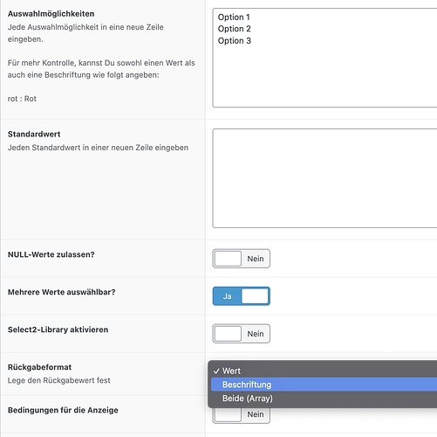437x437 pixels.
Task: Place cursor on Option 1 line
Action: [x=234, y=17]
